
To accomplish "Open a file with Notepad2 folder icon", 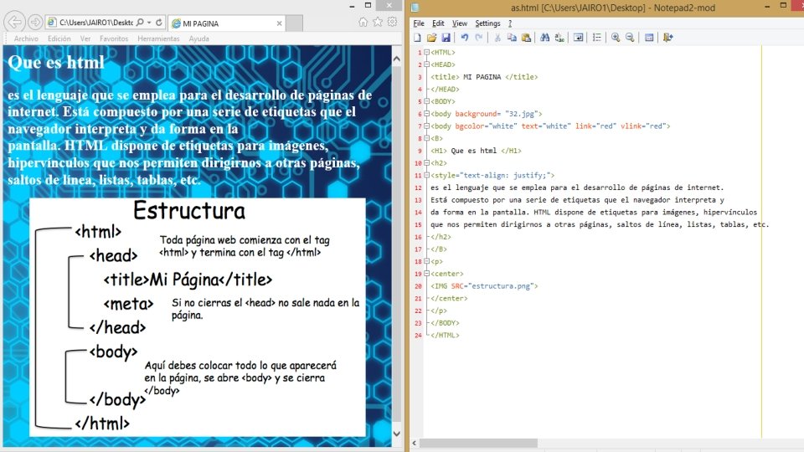I will tap(432, 38).
